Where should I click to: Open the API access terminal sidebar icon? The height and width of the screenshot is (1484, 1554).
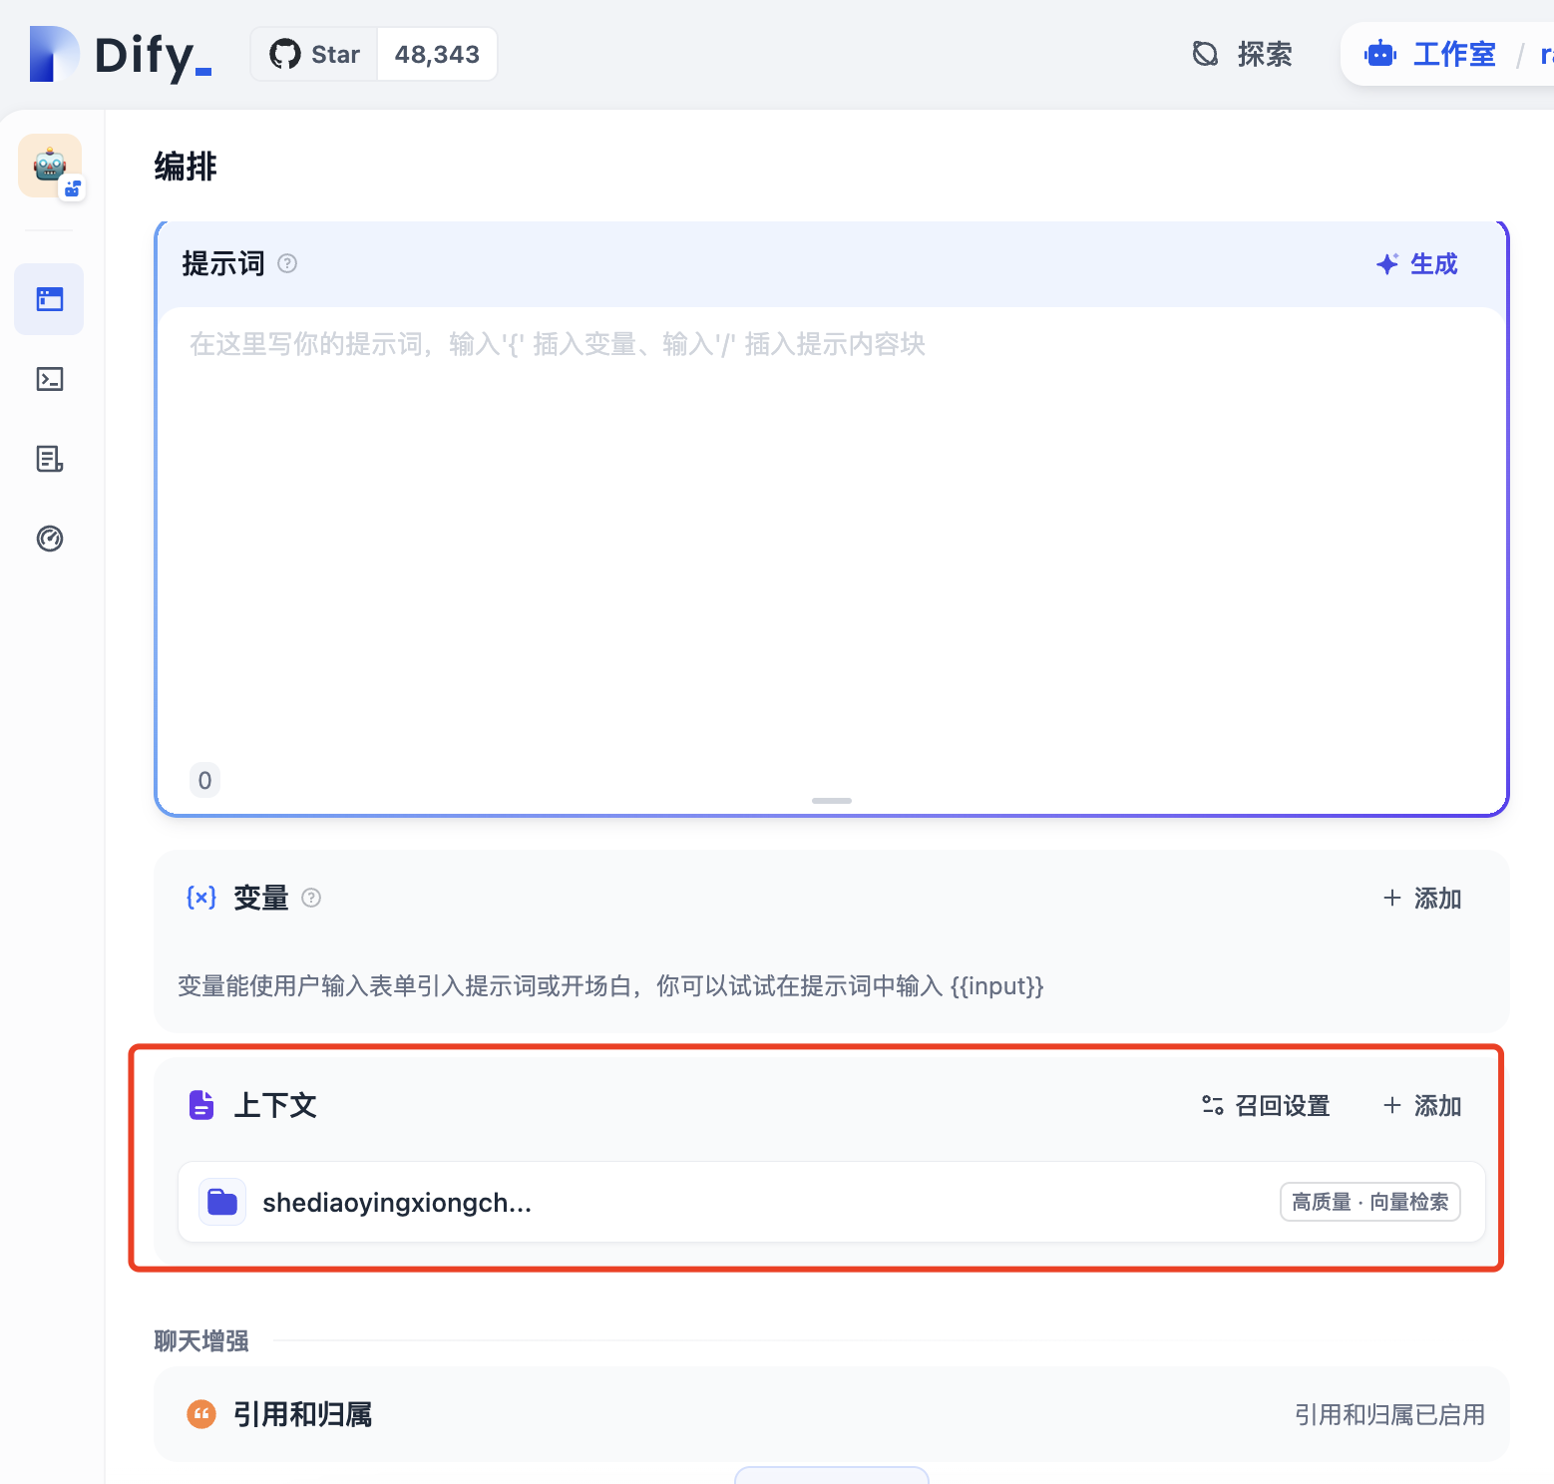(x=50, y=379)
